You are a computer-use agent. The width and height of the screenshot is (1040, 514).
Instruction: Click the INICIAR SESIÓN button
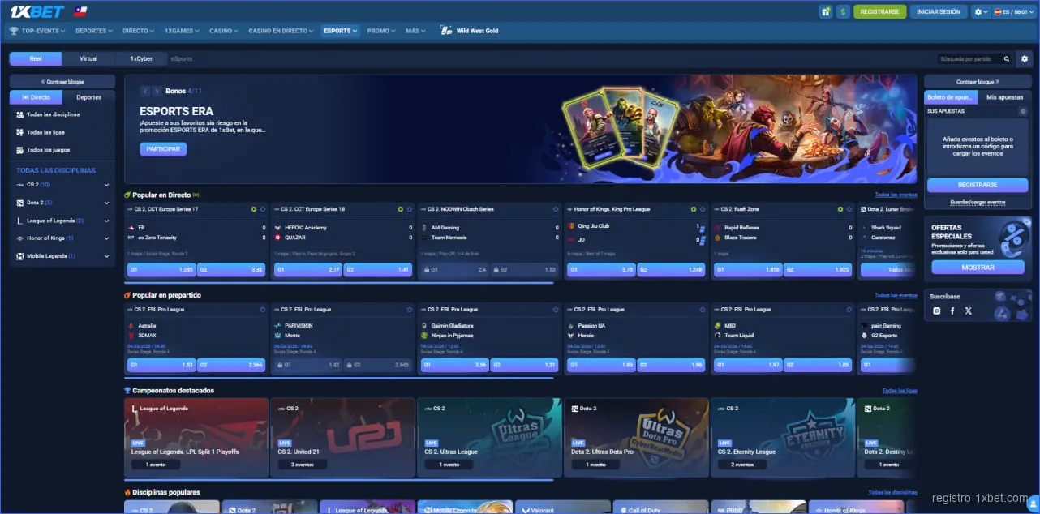939,12
